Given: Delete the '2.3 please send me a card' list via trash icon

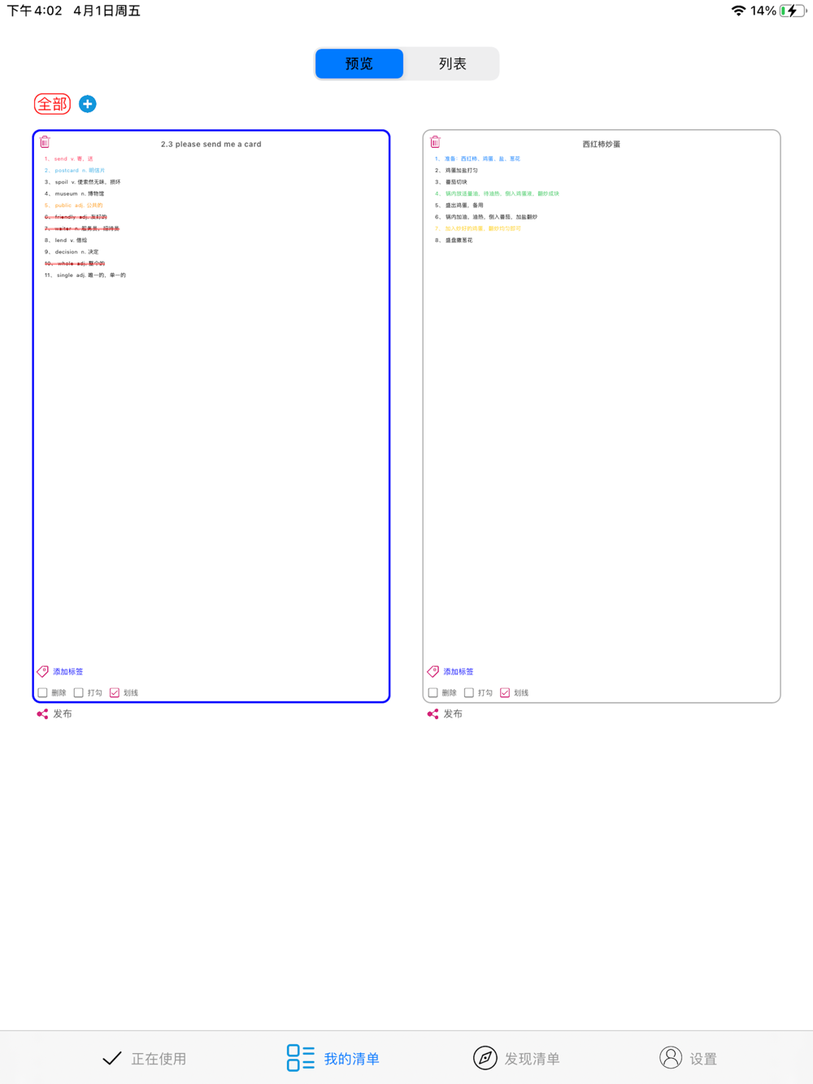Looking at the screenshot, I should 45,142.
